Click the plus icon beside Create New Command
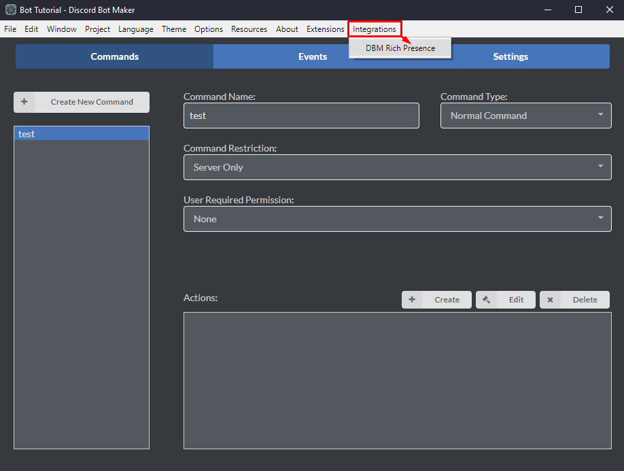624x471 pixels. click(x=24, y=102)
